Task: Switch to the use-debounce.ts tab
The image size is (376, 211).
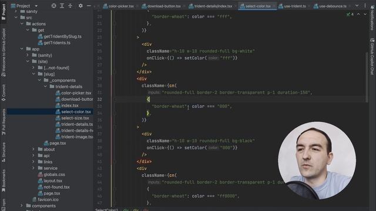Action: point(330,6)
